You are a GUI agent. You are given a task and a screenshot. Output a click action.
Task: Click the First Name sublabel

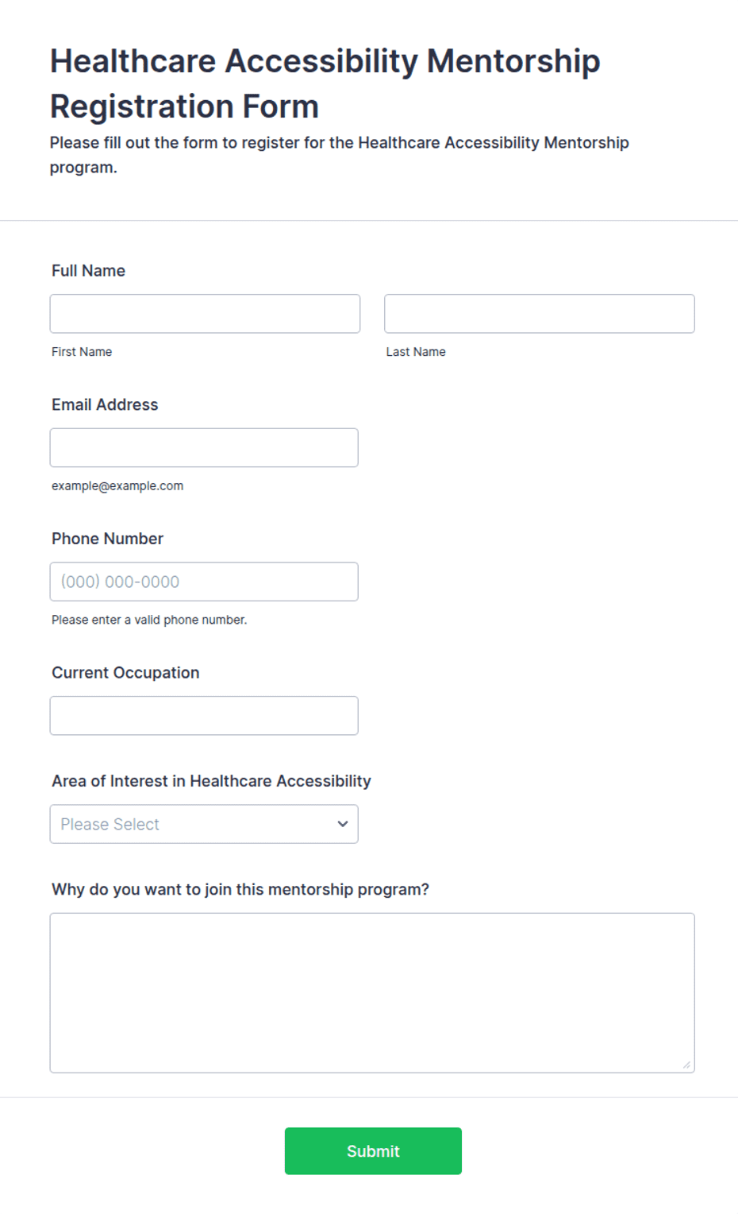pos(82,352)
